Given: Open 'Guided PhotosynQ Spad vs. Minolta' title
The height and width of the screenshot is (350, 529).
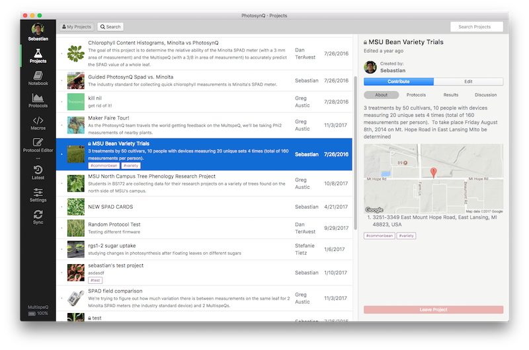Looking at the screenshot, I should (x=130, y=77).
